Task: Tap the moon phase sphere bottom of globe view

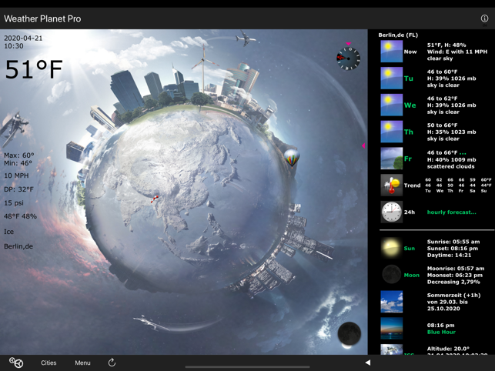Action: tap(350, 334)
